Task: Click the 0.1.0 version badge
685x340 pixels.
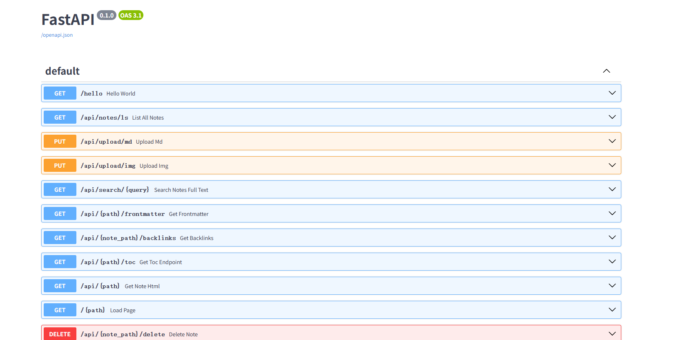Action: (x=107, y=16)
